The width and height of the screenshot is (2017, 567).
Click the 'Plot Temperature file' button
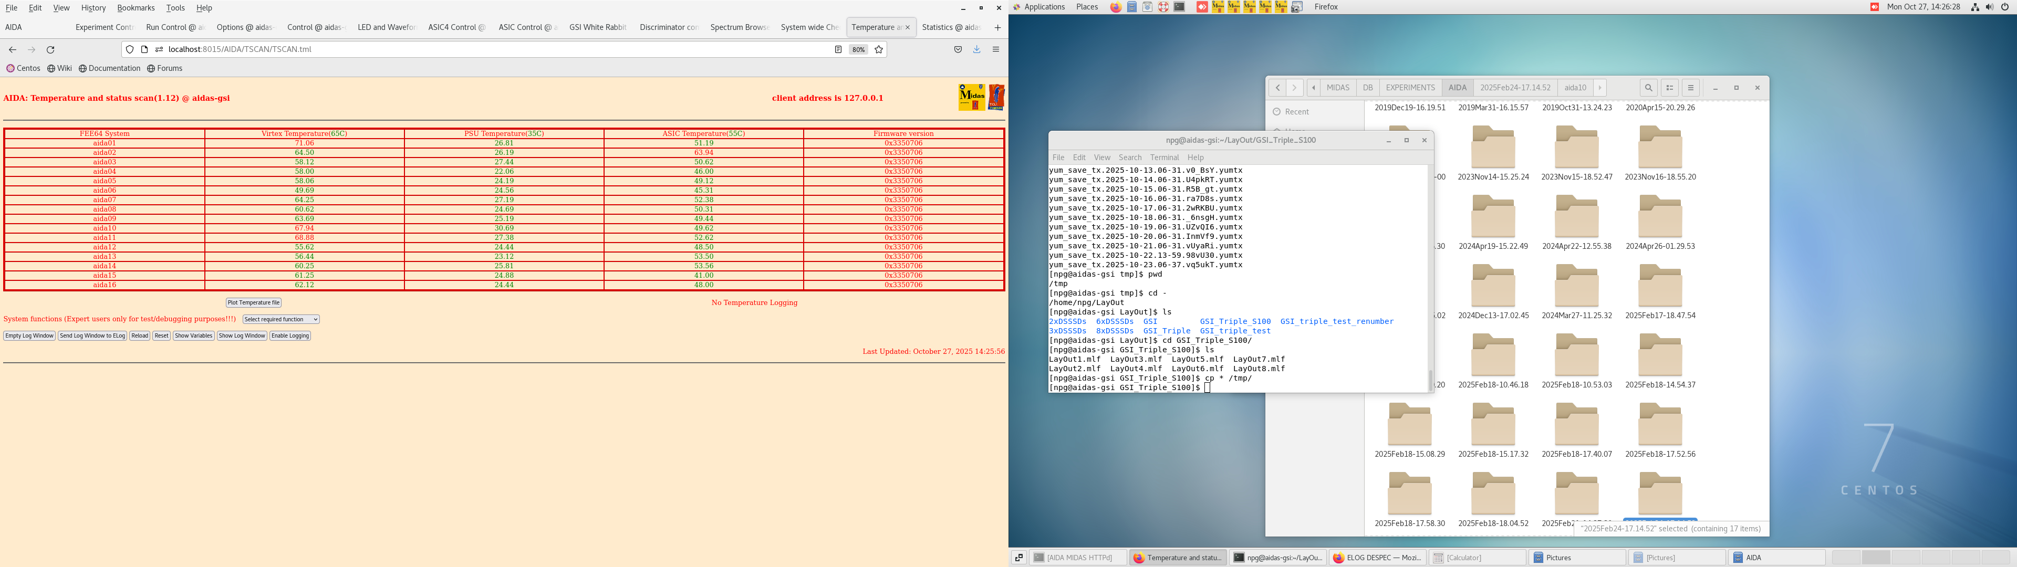pyautogui.click(x=253, y=302)
